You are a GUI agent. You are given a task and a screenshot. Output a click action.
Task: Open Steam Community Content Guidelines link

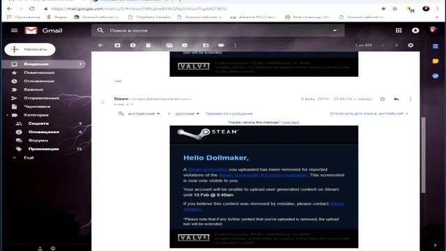tap(263, 175)
